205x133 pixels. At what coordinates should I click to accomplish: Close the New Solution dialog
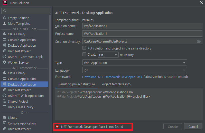click(202, 3)
